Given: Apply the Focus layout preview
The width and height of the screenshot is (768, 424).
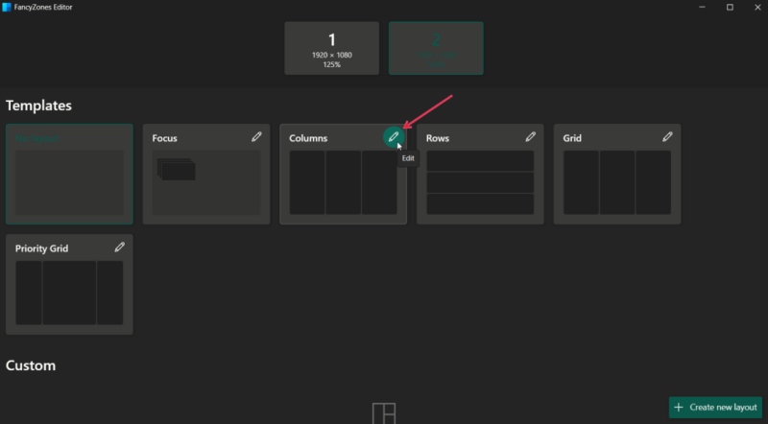Looking at the screenshot, I should click(206, 182).
